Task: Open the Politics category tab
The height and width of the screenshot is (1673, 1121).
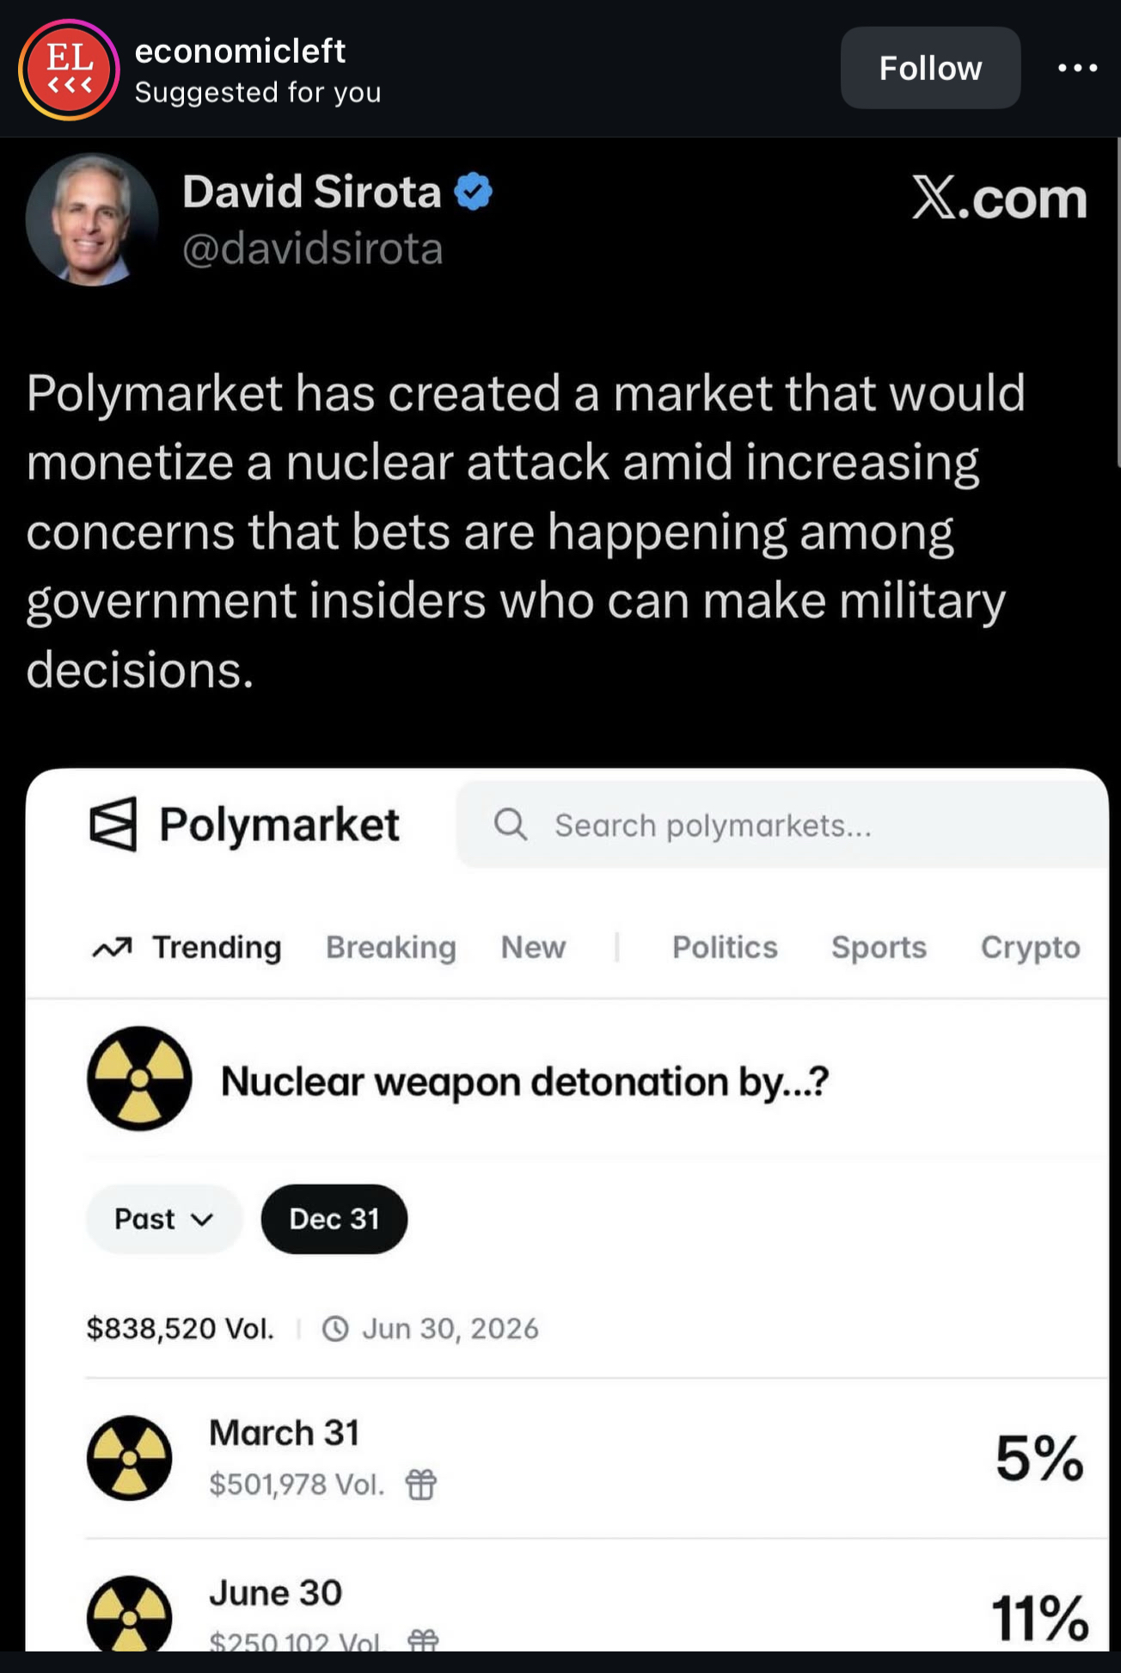Action: pos(725,947)
